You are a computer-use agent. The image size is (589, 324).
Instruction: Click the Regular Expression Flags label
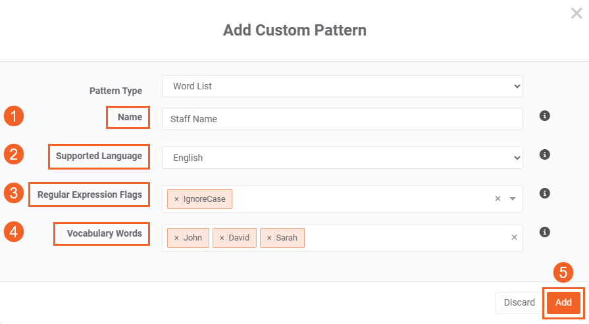click(90, 195)
